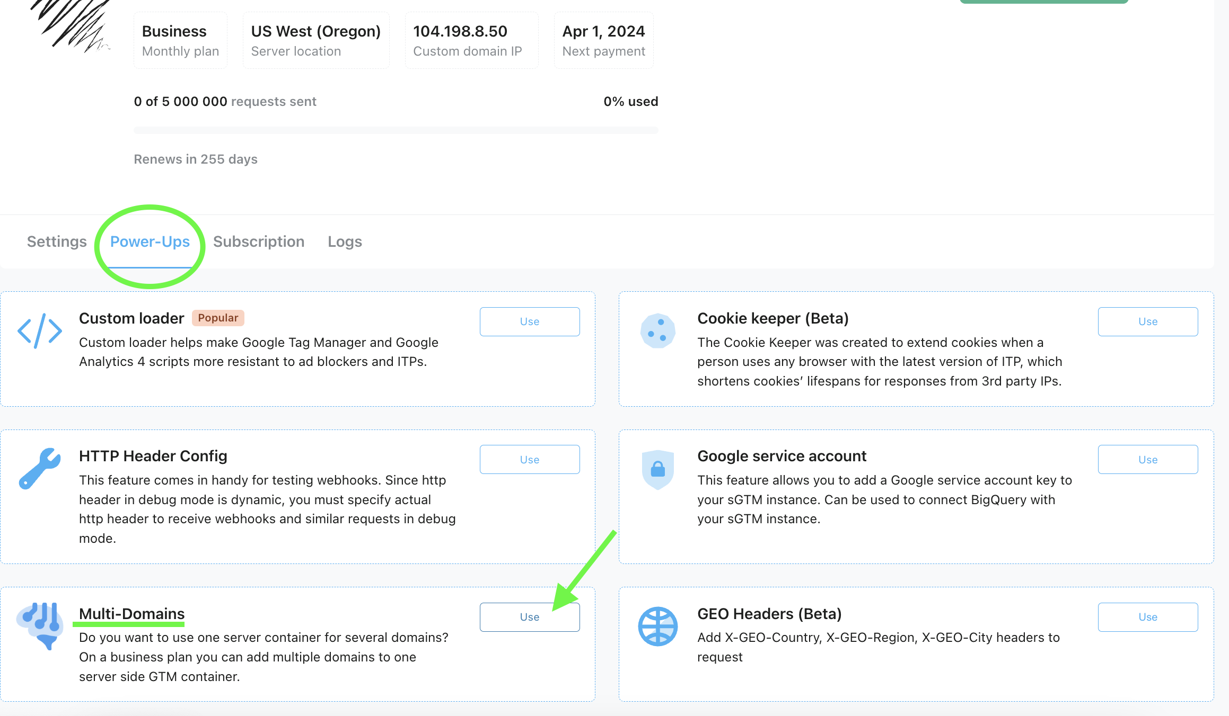1229x716 pixels.
Task: Click Use for Multi-Domains
Action: pyautogui.click(x=530, y=617)
